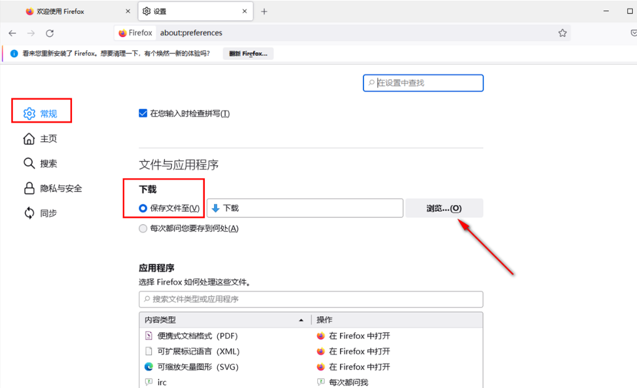This screenshot has width=637, height=388.
Task: Click the blue download arrow in folder field
Action: pyautogui.click(x=216, y=208)
